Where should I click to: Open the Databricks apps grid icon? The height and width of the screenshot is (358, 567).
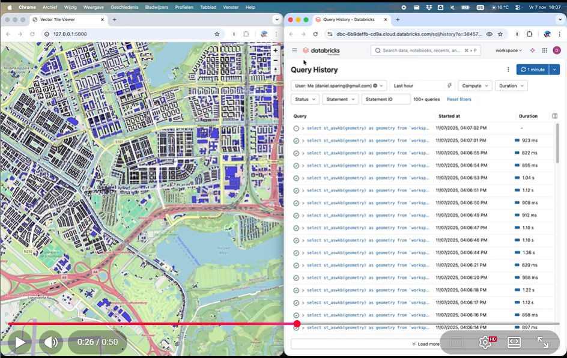click(x=544, y=50)
